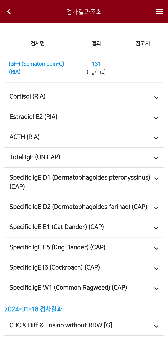168x343 pixels.
Task: Expand the Cortisol (RIA) chevron
Action: coord(156,97)
